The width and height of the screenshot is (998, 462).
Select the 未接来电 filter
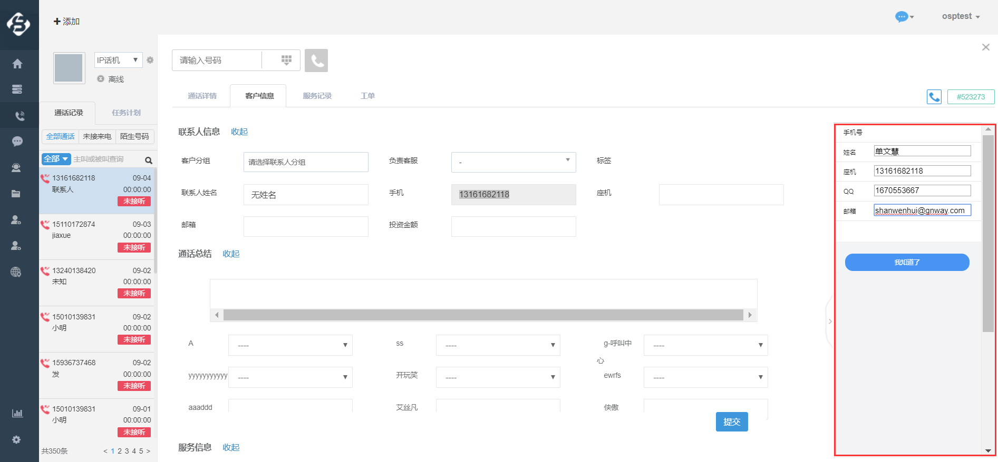tap(97, 137)
